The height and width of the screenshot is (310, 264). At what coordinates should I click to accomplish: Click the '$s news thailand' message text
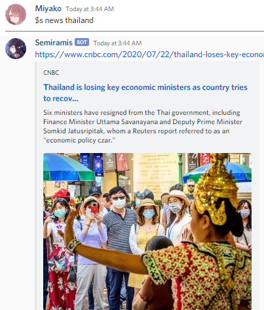tap(64, 20)
